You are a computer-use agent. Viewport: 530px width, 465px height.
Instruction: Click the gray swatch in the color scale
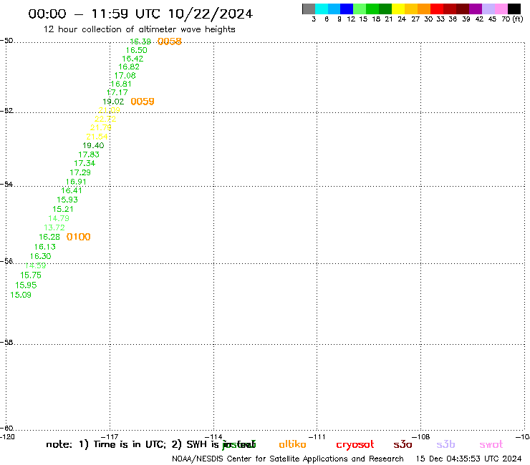[309, 9]
